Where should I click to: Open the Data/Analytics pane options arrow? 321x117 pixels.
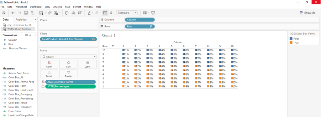coord(35,20)
